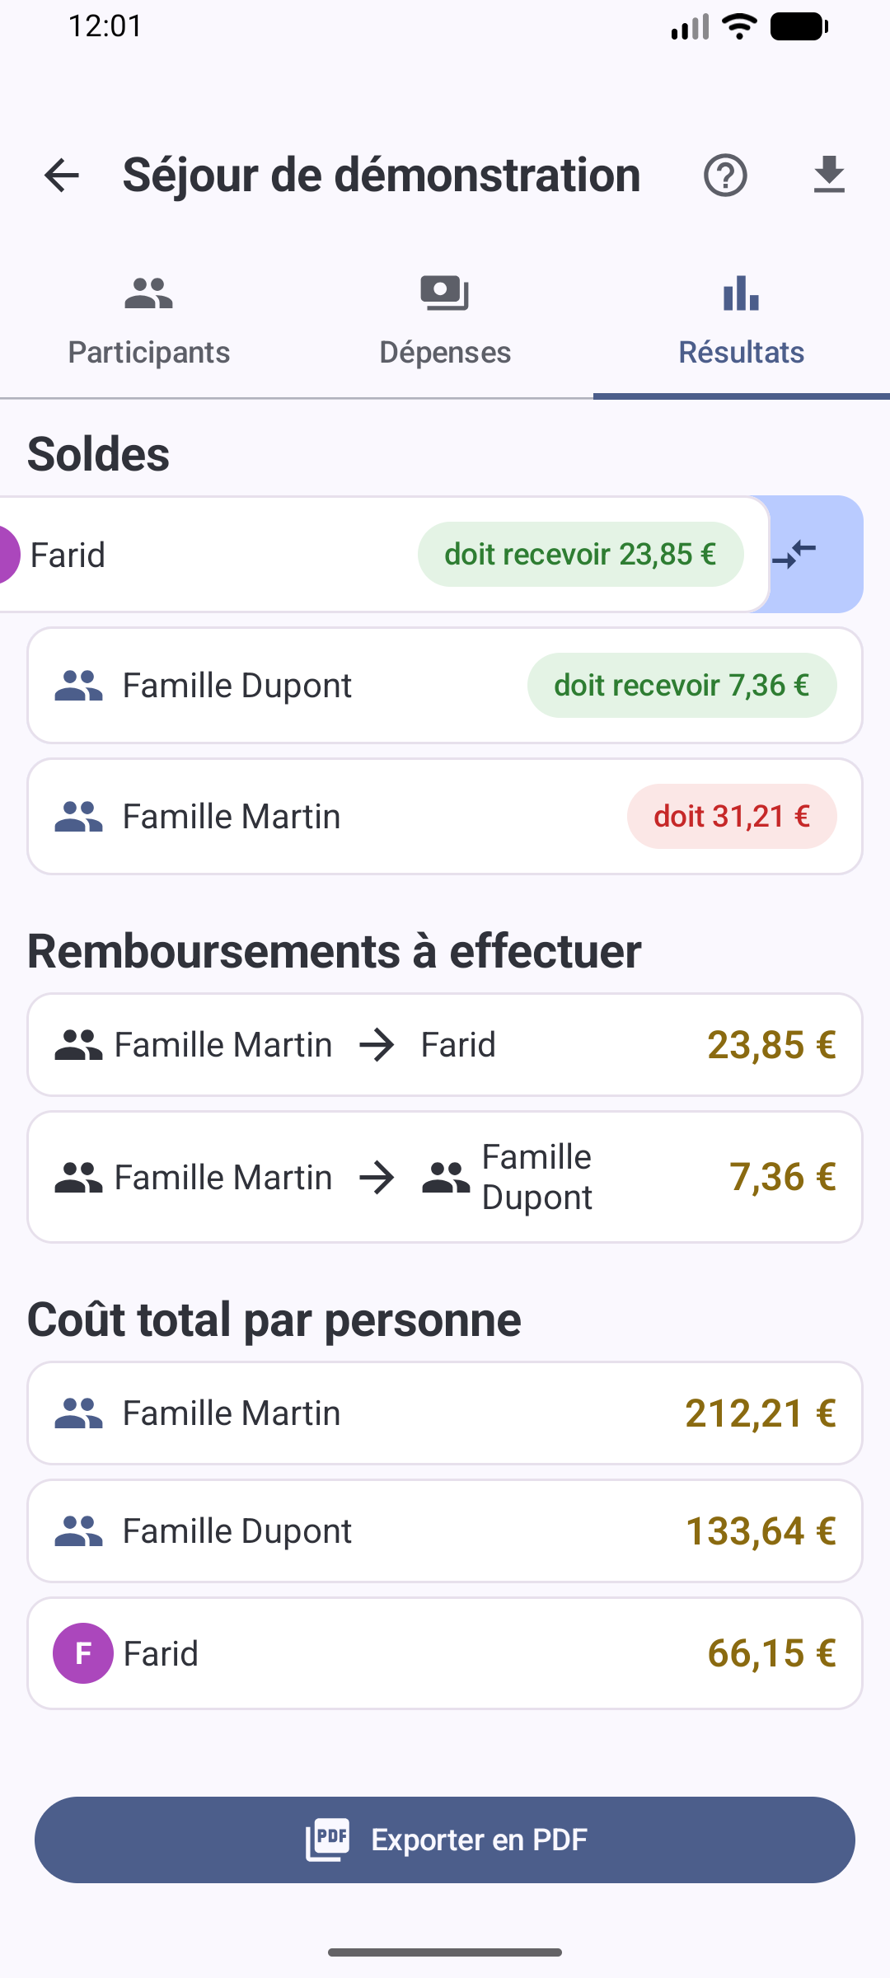The height and width of the screenshot is (1978, 890).
Task: Open Famille Martin 212,21 € cost row
Action: pyautogui.click(x=445, y=1413)
